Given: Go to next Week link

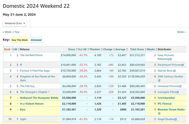Looking at the screenshot, I should coord(181,32).
